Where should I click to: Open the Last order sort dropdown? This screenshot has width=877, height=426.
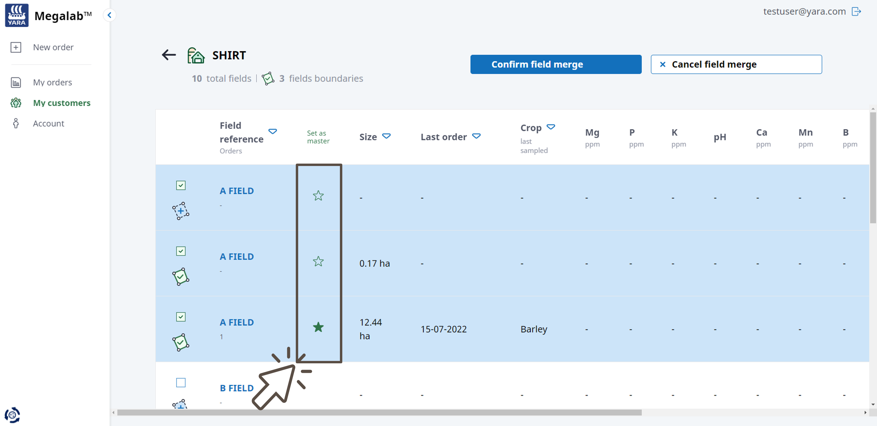[x=476, y=136]
